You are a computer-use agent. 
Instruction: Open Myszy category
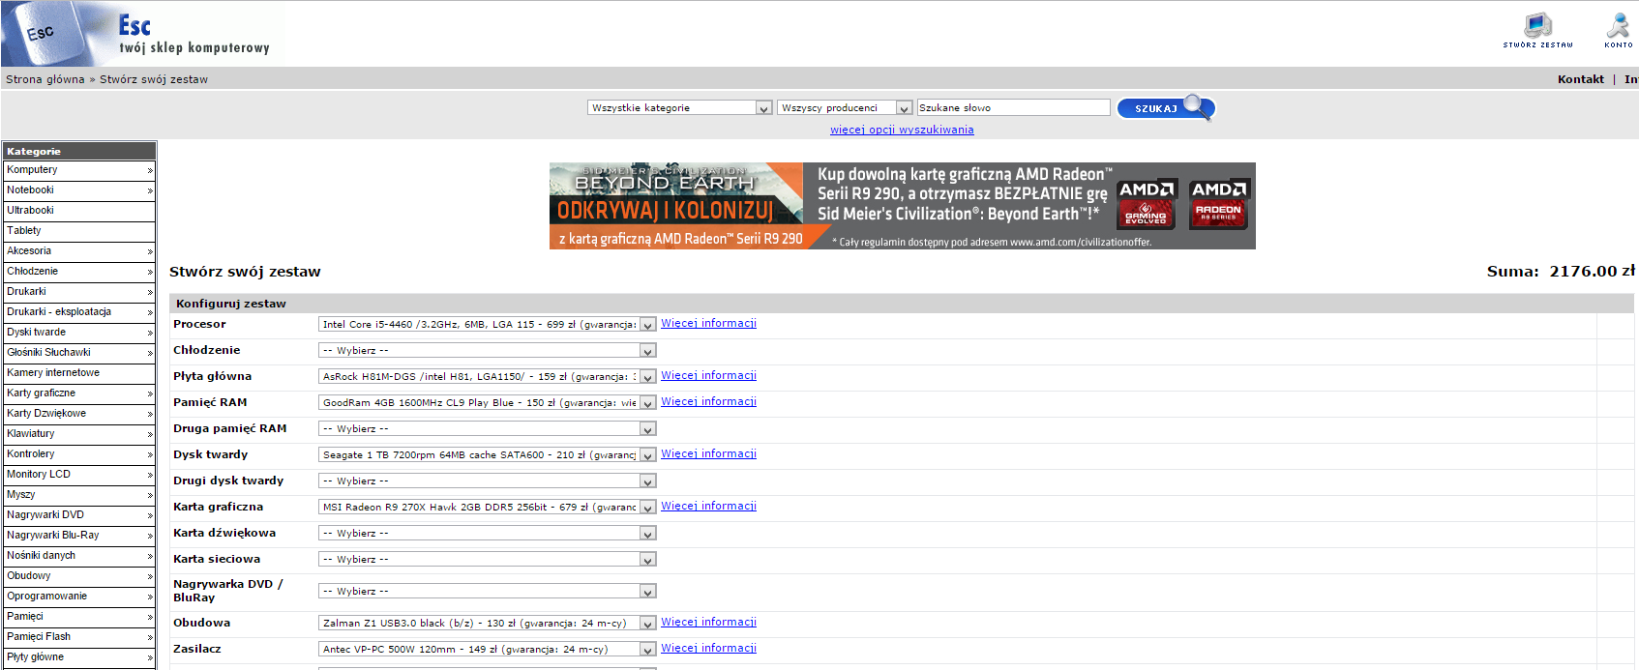click(x=78, y=495)
